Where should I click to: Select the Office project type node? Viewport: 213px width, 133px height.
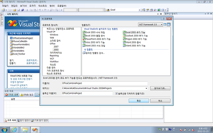(53, 44)
